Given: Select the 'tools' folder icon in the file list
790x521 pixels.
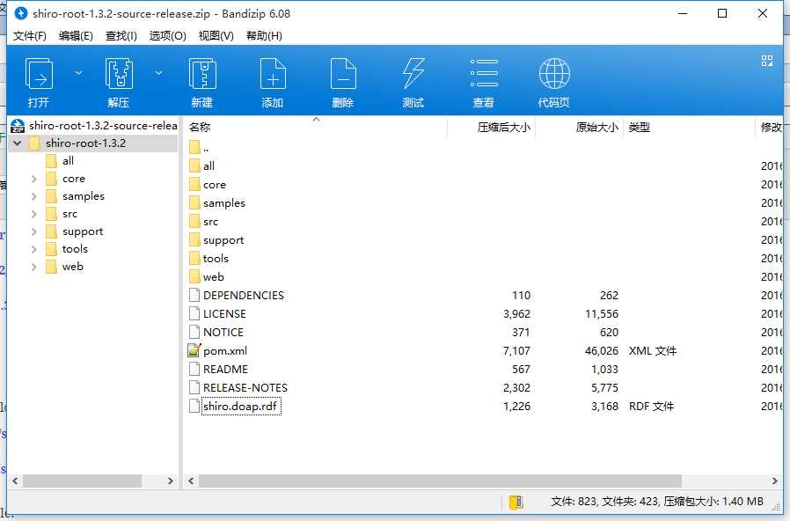Looking at the screenshot, I should coord(194,259).
